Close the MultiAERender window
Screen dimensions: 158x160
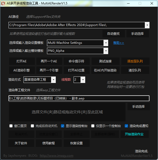(152, 3)
